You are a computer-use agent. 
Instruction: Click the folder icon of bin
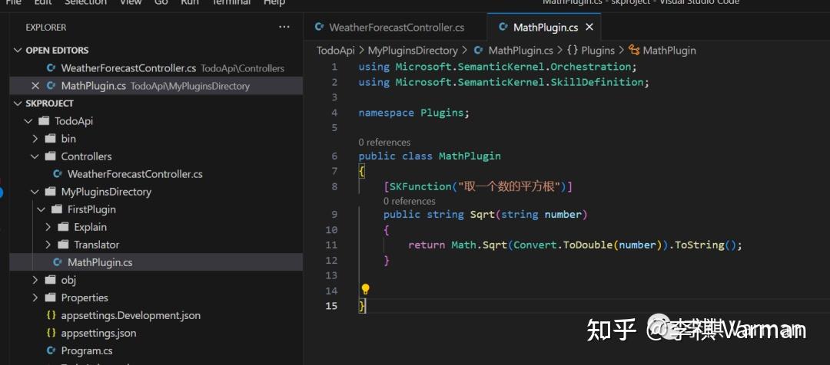click(x=51, y=138)
